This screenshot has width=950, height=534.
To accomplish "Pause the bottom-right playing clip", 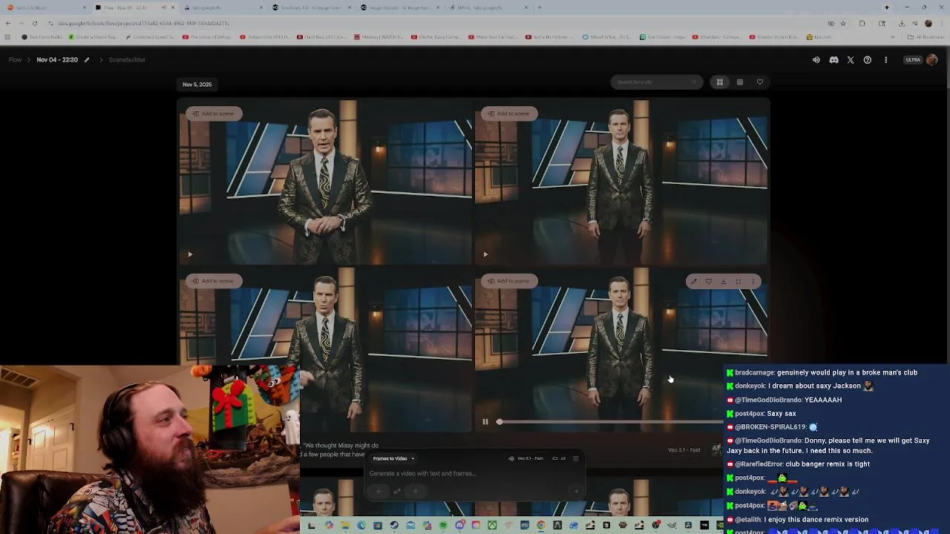I will 485,422.
